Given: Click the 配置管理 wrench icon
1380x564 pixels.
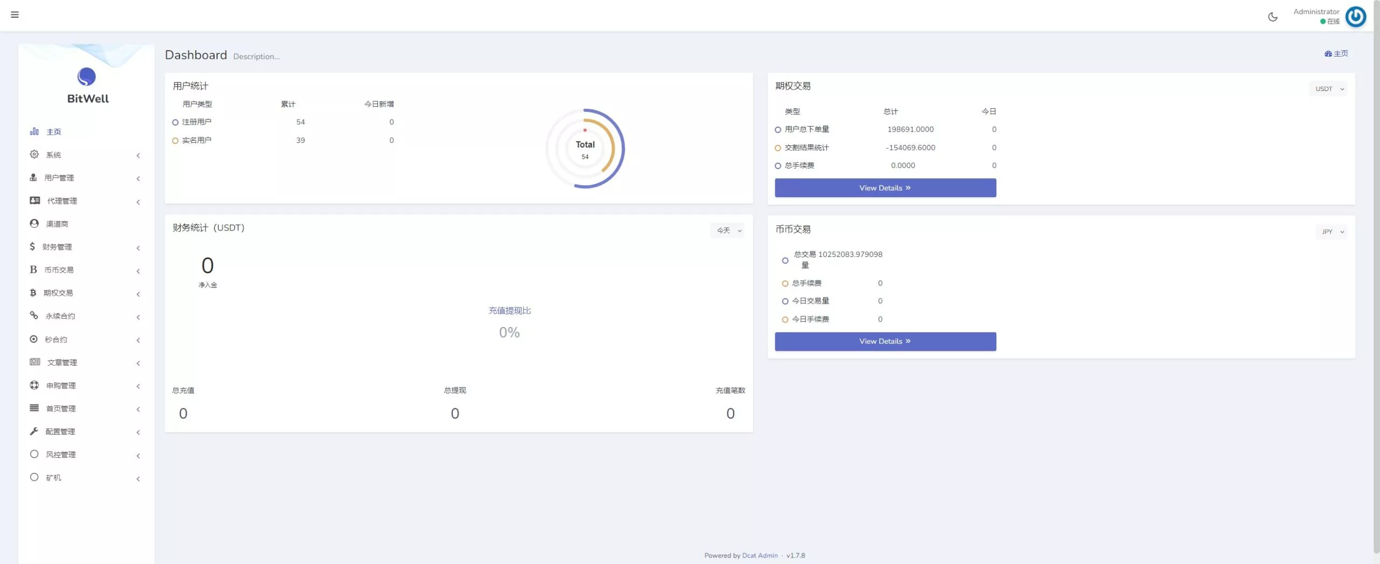Looking at the screenshot, I should point(34,431).
